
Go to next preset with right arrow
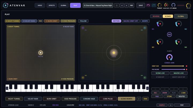click(127, 5)
